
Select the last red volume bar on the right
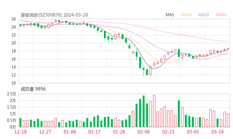click(x=228, y=120)
